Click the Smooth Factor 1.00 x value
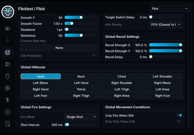 click(58, 24)
